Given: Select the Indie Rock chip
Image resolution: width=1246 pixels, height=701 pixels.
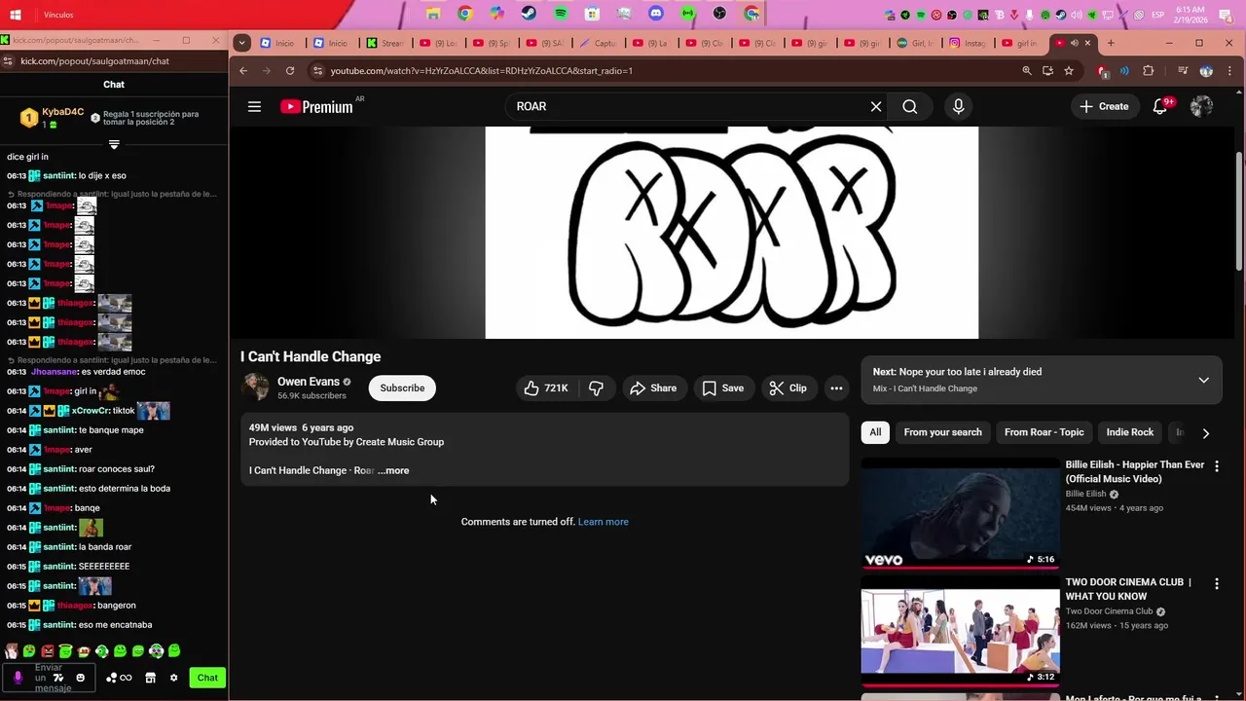Looking at the screenshot, I should click(1129, 432).
